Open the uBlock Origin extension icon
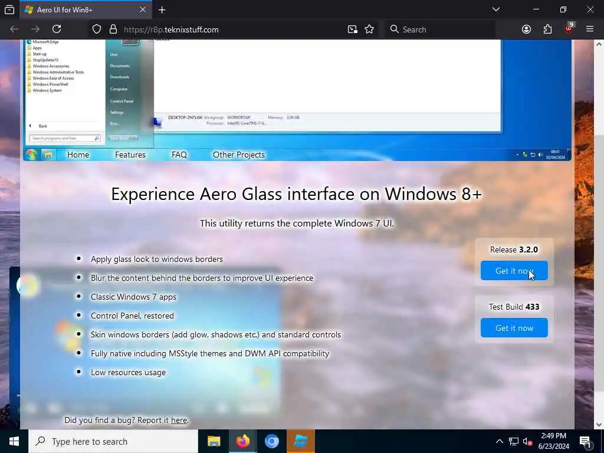Screen dimensions: 604x453 pos(569,28)
